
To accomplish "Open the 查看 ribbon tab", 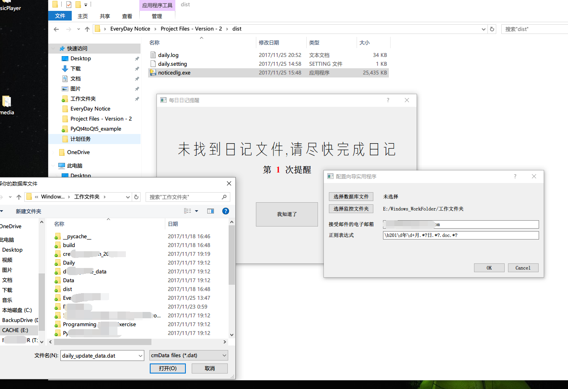I will (x=127, y=16).
